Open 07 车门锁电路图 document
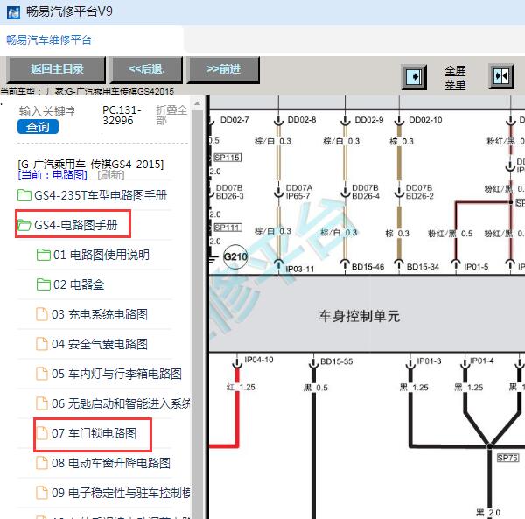 (94, 433)
